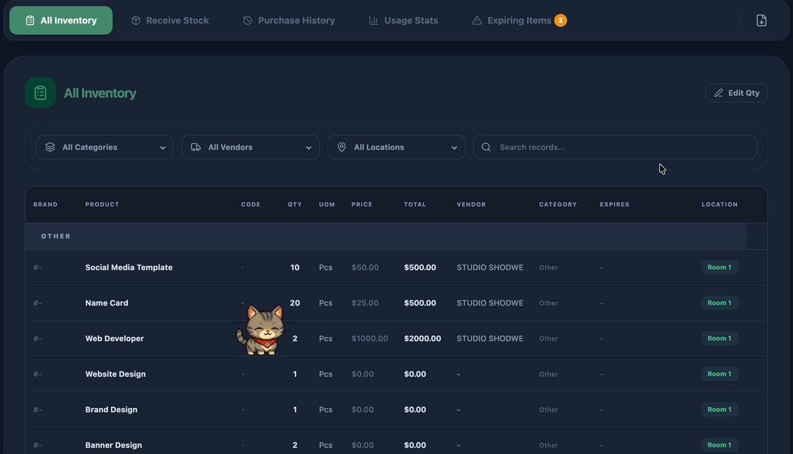This screenshot has height=454, width=793.
Task: Click the quantity 10 for Social Media Template
Action: [x=295, y=267]
